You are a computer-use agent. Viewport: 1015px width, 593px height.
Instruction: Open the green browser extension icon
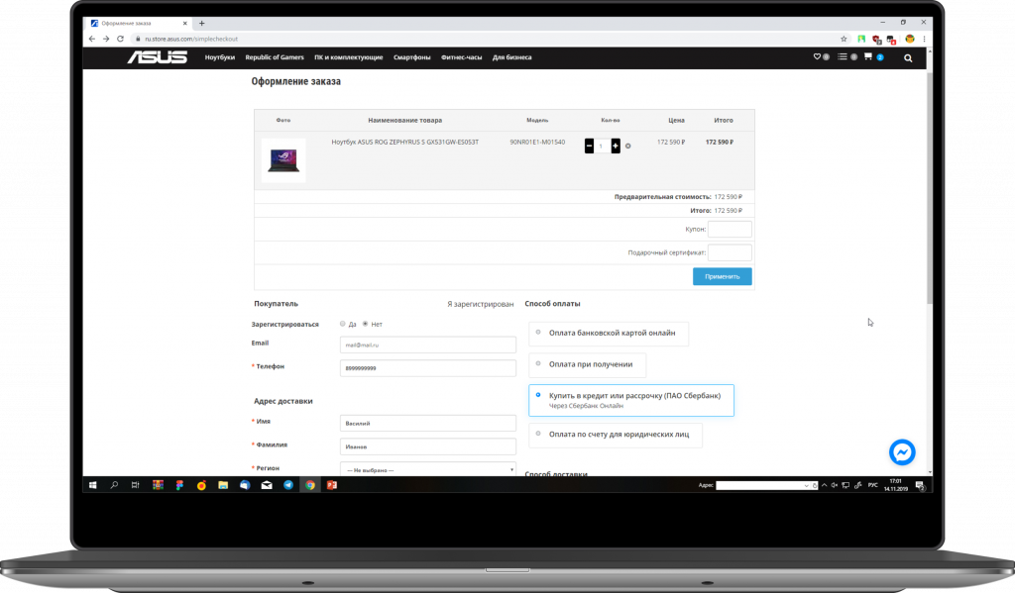[861, 39]
